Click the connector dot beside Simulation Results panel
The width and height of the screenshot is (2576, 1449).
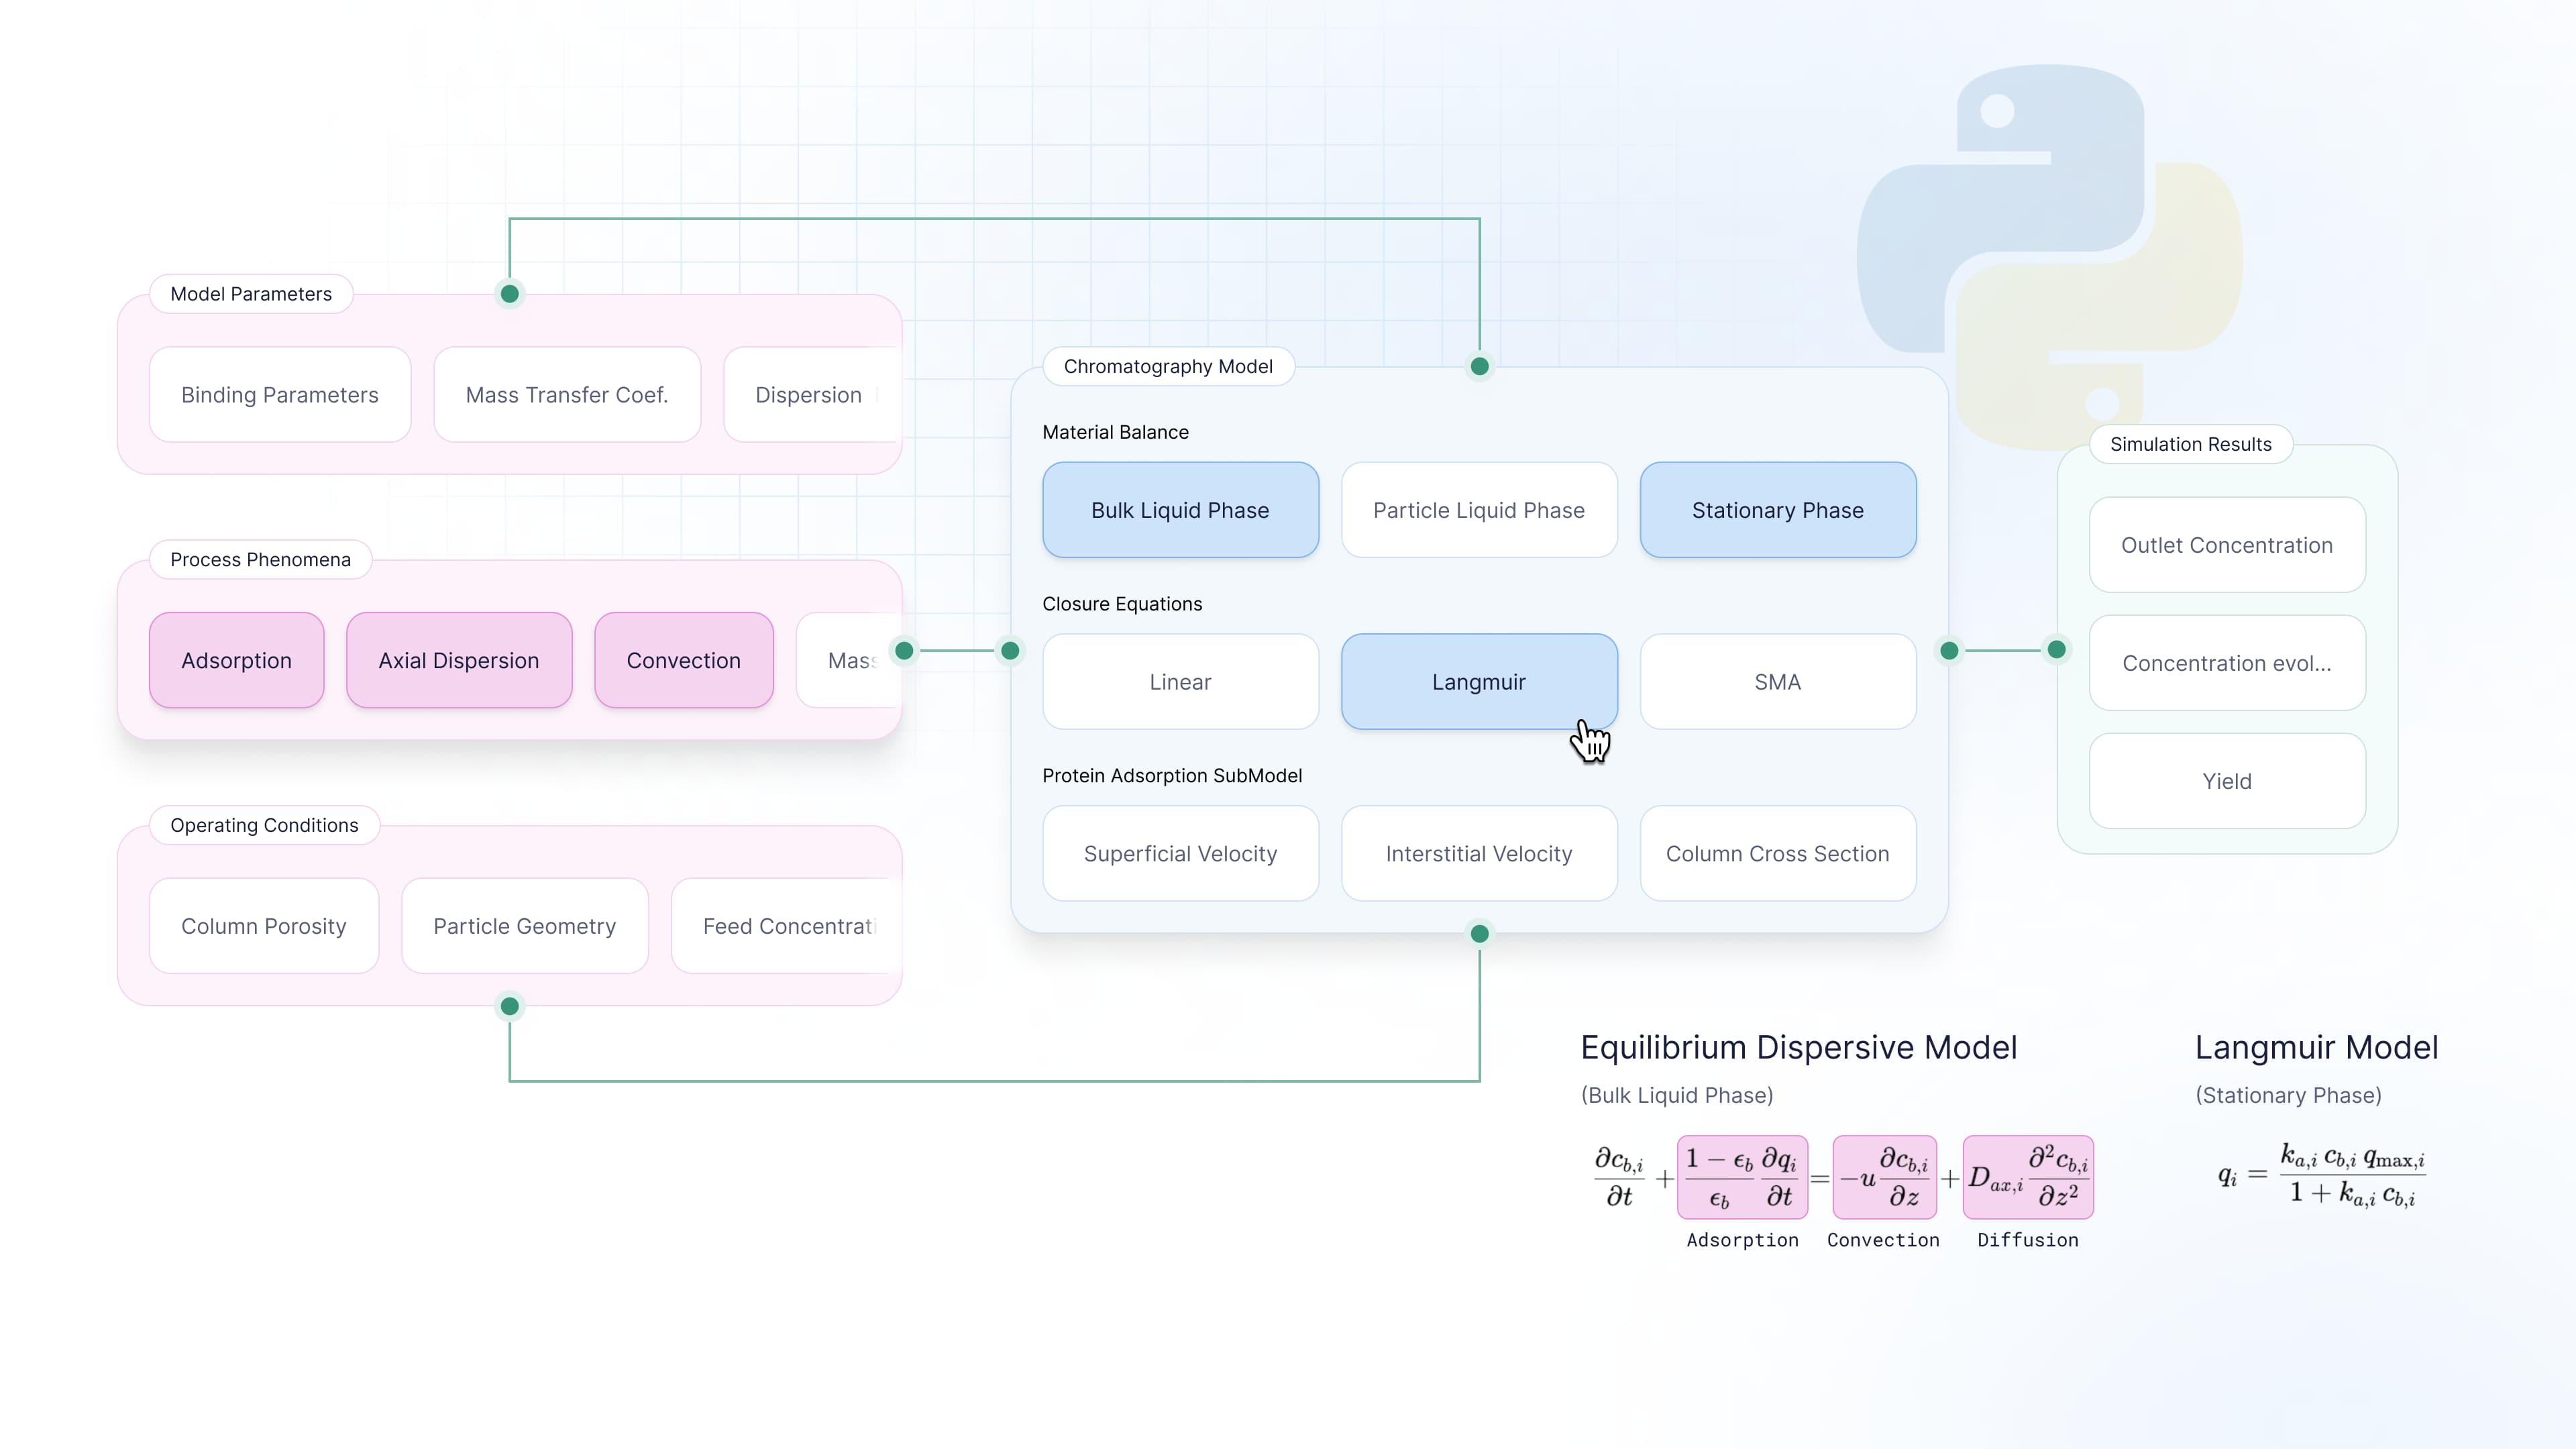point(2057,650)
